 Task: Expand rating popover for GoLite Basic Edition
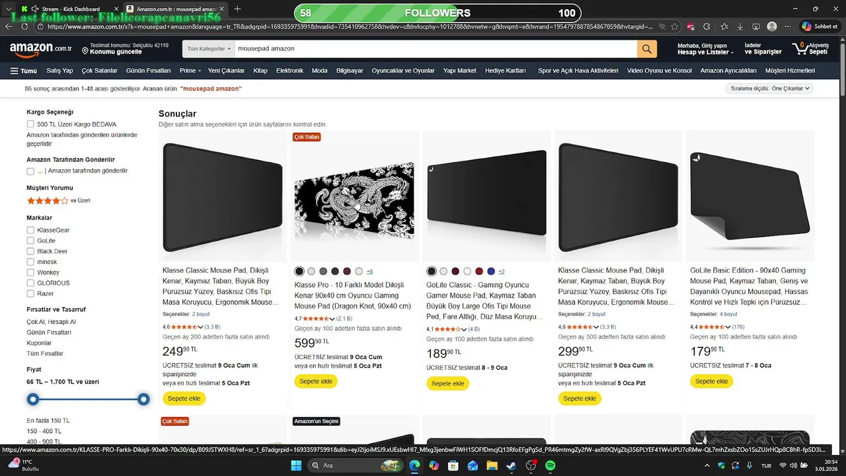coord(728,327)
